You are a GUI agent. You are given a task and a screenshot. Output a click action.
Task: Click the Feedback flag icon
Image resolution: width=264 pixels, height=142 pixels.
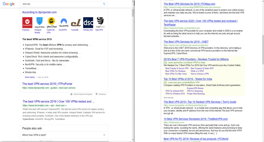pos(97,94)
